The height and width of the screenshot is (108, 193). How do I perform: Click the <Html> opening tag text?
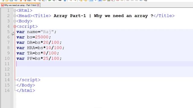click(24, 10)
